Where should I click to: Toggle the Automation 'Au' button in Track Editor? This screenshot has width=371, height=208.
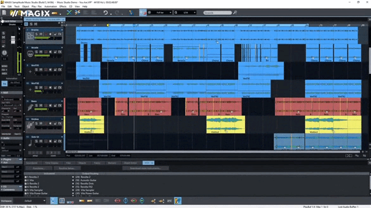pos(4,83)
